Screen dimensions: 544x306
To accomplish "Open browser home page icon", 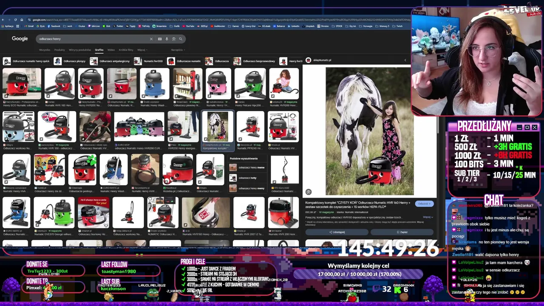I will point(22,20).
